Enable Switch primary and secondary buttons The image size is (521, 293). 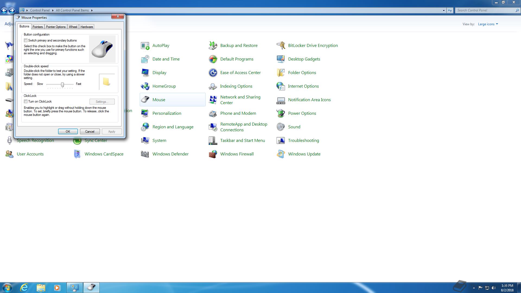point(26,40)
